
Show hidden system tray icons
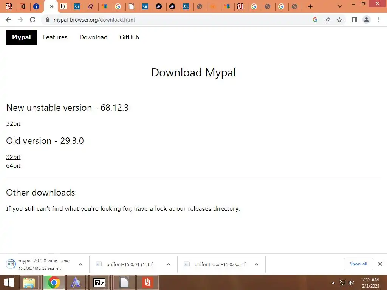click(x=333, y=283)
